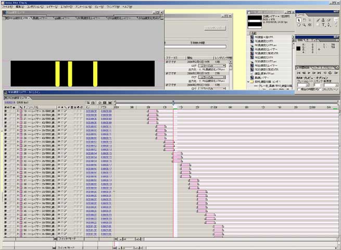The height and width of the screenshot is (250, 341).
Task: Expand layer 33 properties triangle
Action: coord(18,165)
